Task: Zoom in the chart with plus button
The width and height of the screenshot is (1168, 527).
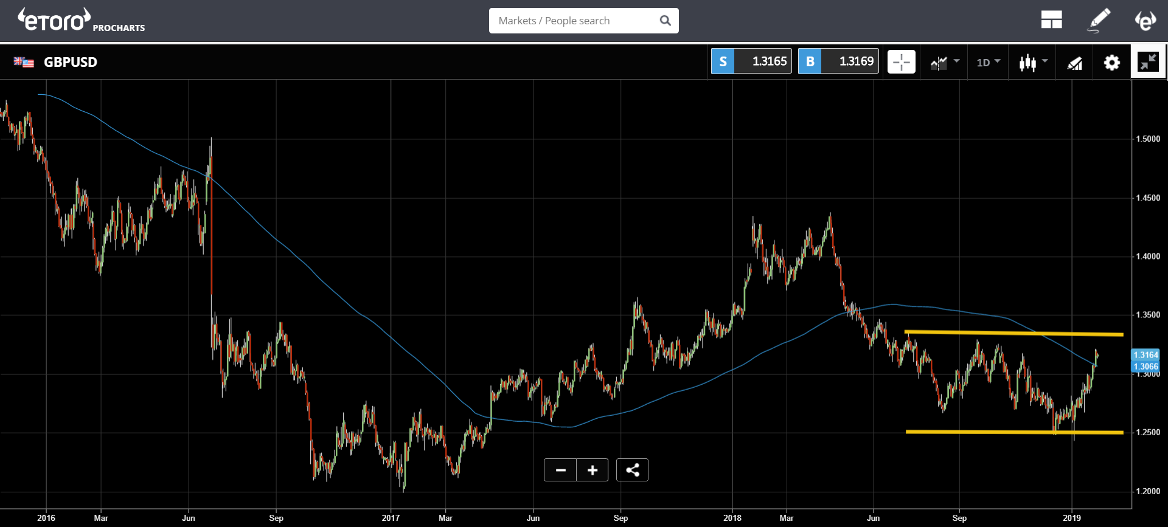Action: pos(592,470)
